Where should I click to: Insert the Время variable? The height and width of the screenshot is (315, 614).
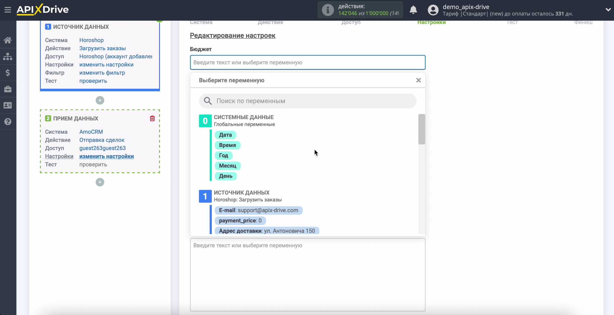pos(227,145)
